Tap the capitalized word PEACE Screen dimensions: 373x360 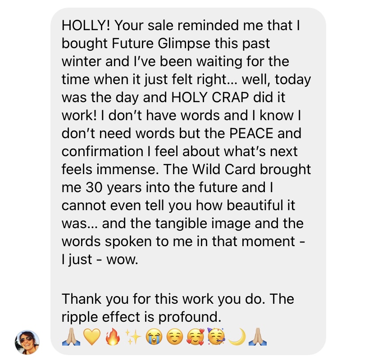coord(251,133)
